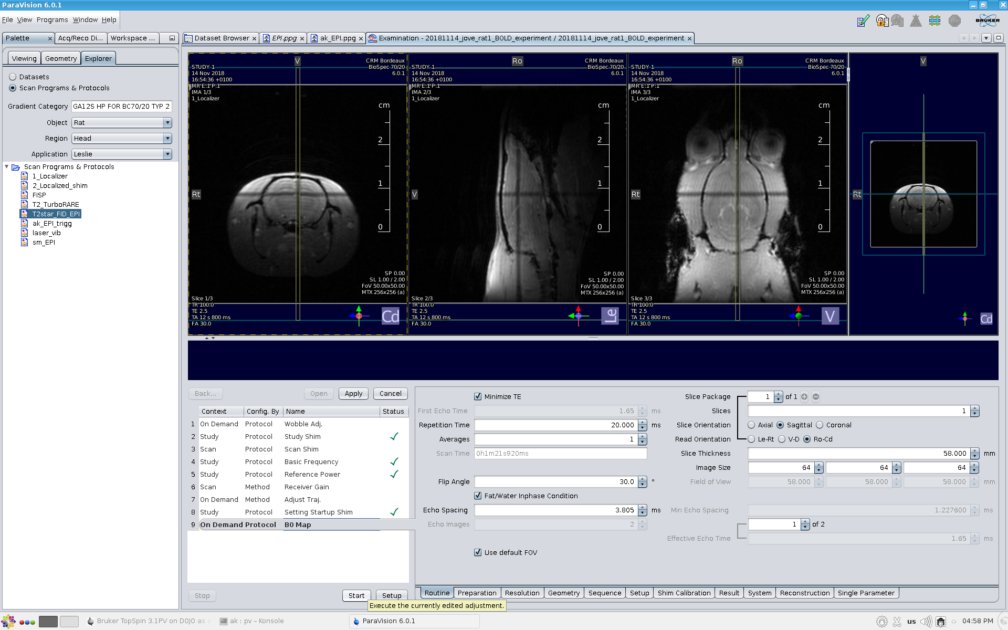Open the Konsole taskbar item
Screen dimensions: 1008x630
252,621
